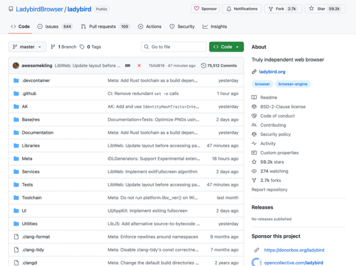Click the awesomekling avatar image
Viewport: 356px width, 266px height.
coord(16,65)
